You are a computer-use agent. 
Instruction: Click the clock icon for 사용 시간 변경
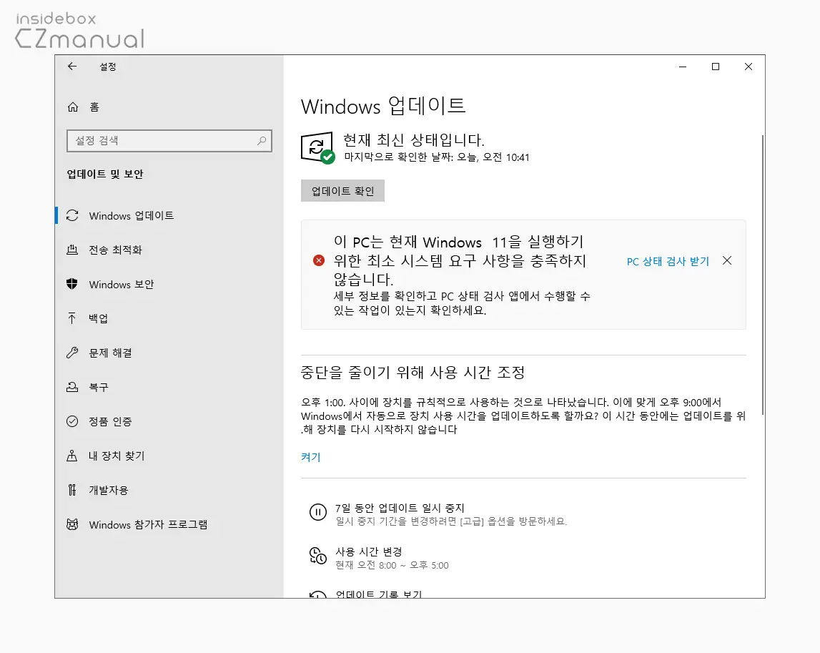click(318, 556)
